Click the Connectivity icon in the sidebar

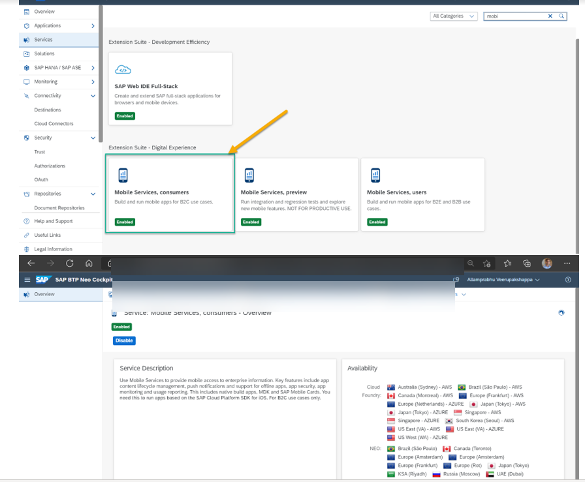pyautogui.click(x=27, y=96)
